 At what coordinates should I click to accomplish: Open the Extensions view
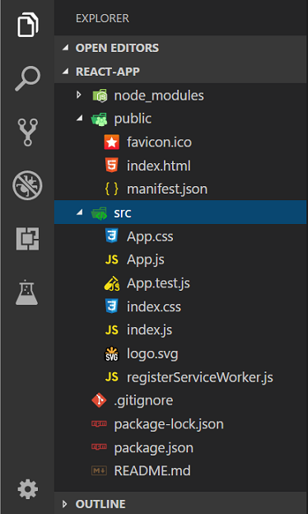(27, 239)
